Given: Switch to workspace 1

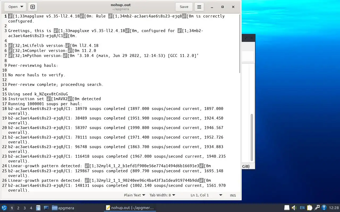Looking at the screenshot, I should point(12,208).
